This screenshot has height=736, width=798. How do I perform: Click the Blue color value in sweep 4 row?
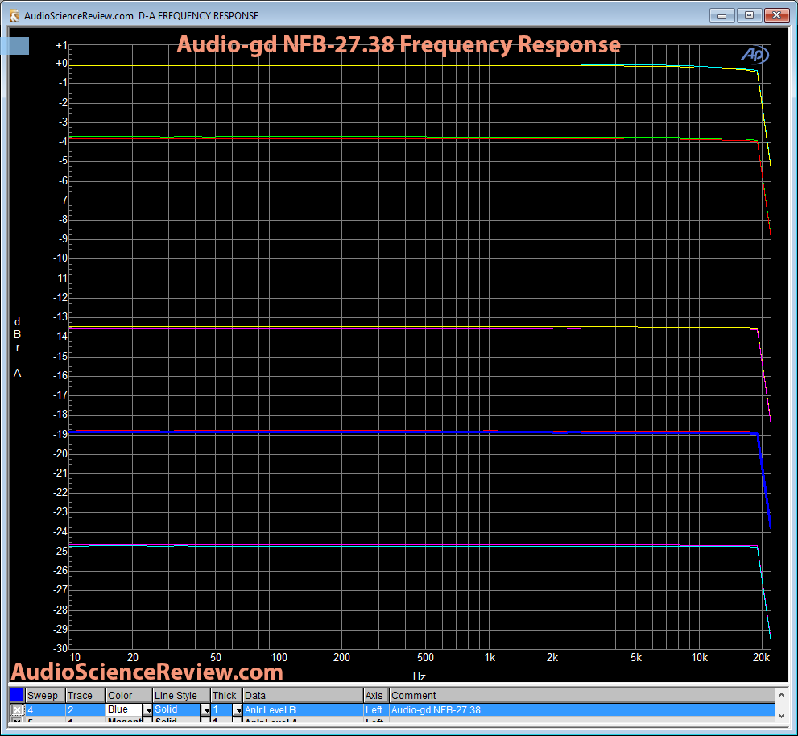tap(124, 709)
